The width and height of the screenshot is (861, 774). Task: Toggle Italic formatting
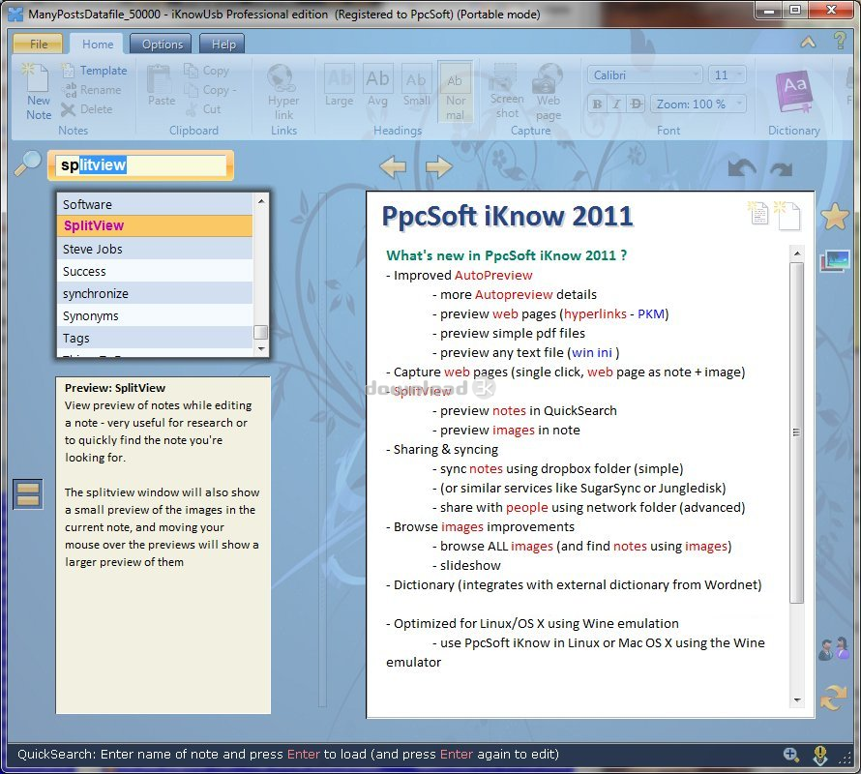click(616, 104)
